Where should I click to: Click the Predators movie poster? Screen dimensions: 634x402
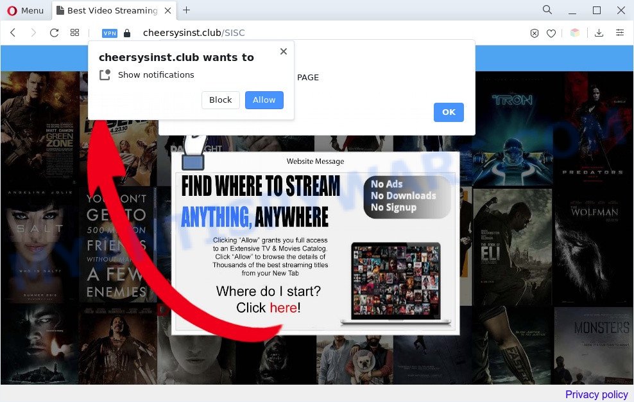pos(593,128)
